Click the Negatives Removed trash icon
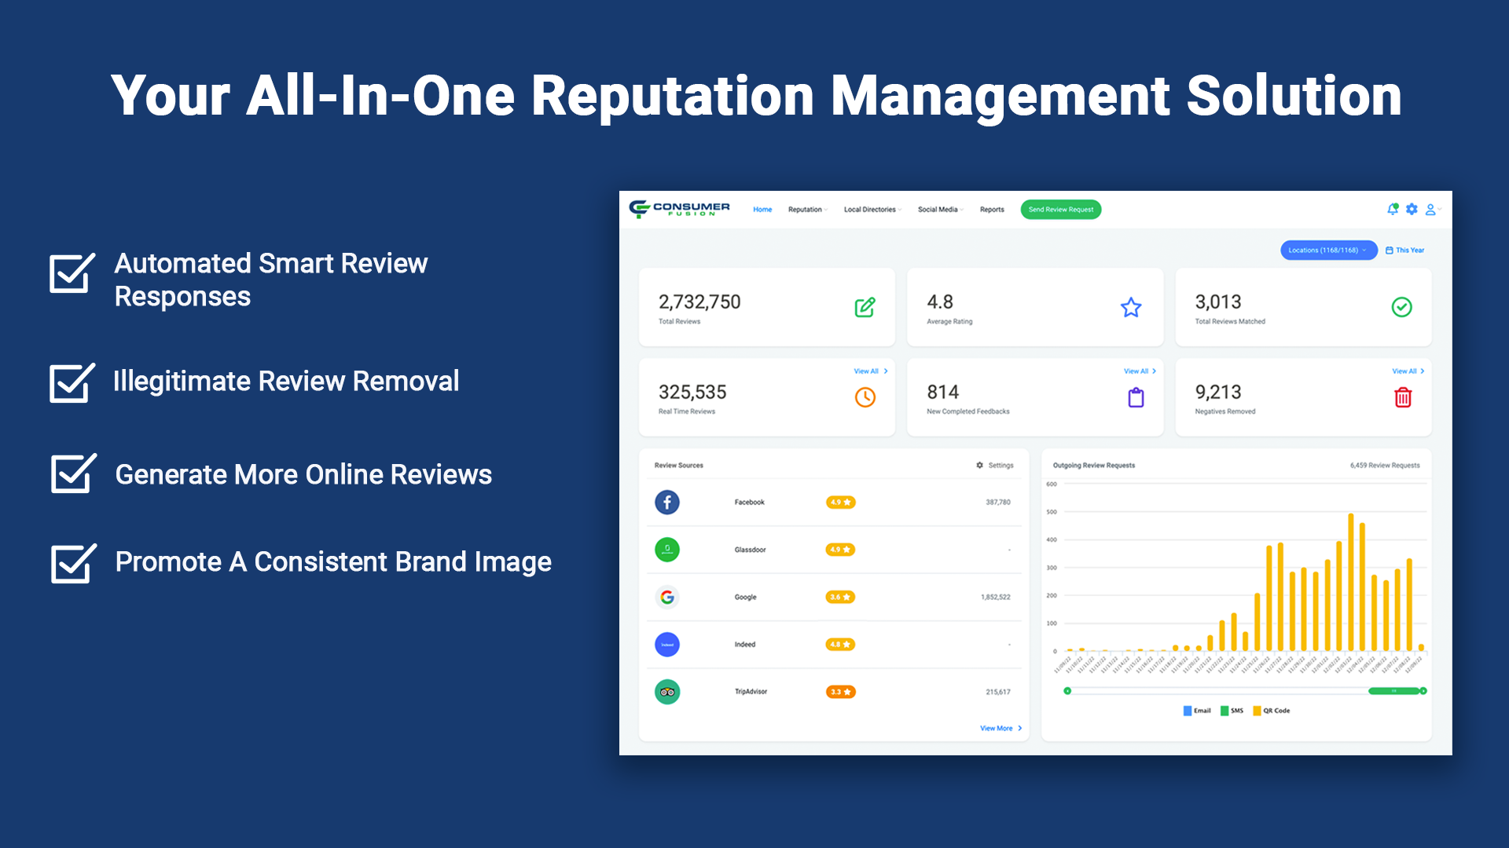The width and height of the screenshot is (1509, 848). (1403, 397)
